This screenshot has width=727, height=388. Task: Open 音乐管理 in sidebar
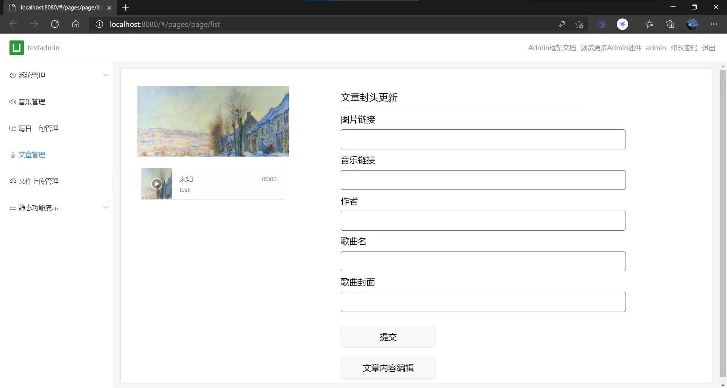point(32,102)
